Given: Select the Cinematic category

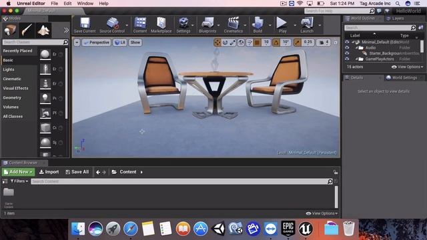Looking at the screenshot, I should tap(19, 79).
